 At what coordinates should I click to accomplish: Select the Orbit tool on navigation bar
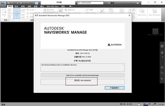pos(162,67)
